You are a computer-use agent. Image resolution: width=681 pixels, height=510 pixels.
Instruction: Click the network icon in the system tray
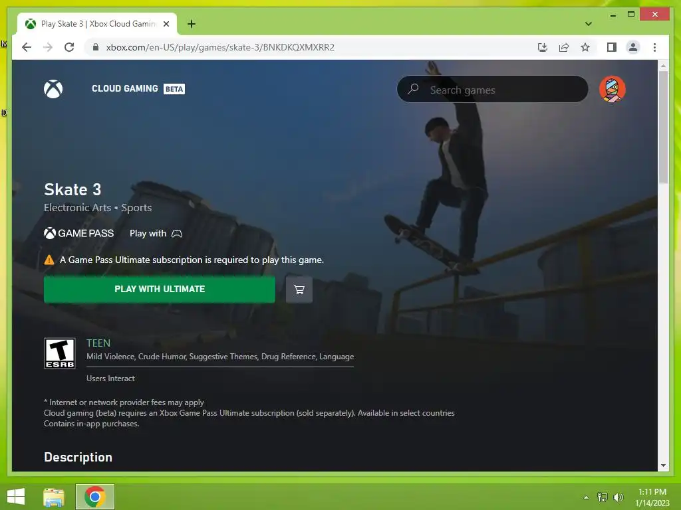click(602, 497)
